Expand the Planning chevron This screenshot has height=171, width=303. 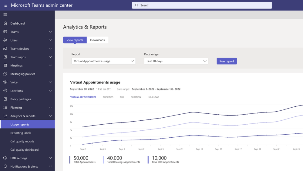[x=50, y=108]
